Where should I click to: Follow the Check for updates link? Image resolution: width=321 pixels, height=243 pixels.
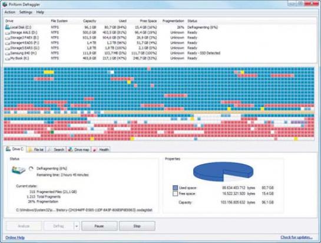296,237
